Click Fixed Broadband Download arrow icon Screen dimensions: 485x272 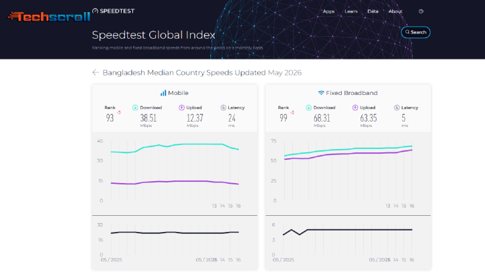pos(308,108)
